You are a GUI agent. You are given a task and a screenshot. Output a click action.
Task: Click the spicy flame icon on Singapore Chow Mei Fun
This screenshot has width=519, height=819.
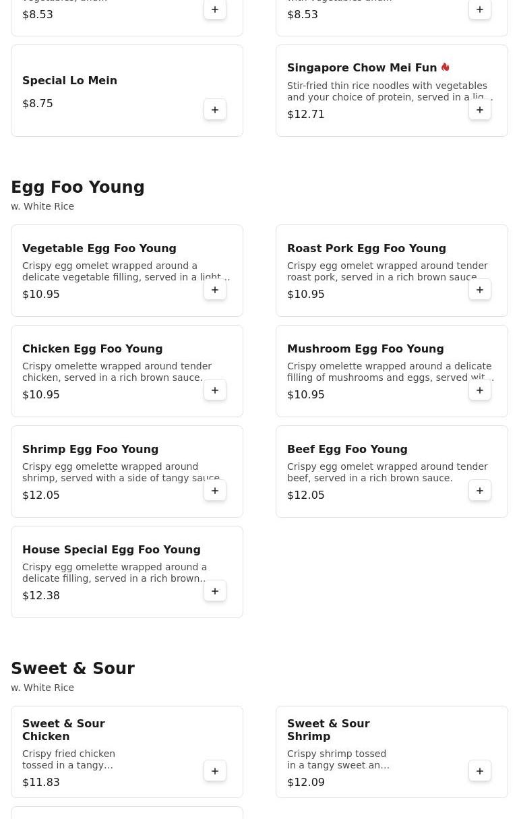pyautogui.click(x=446, y=67)
